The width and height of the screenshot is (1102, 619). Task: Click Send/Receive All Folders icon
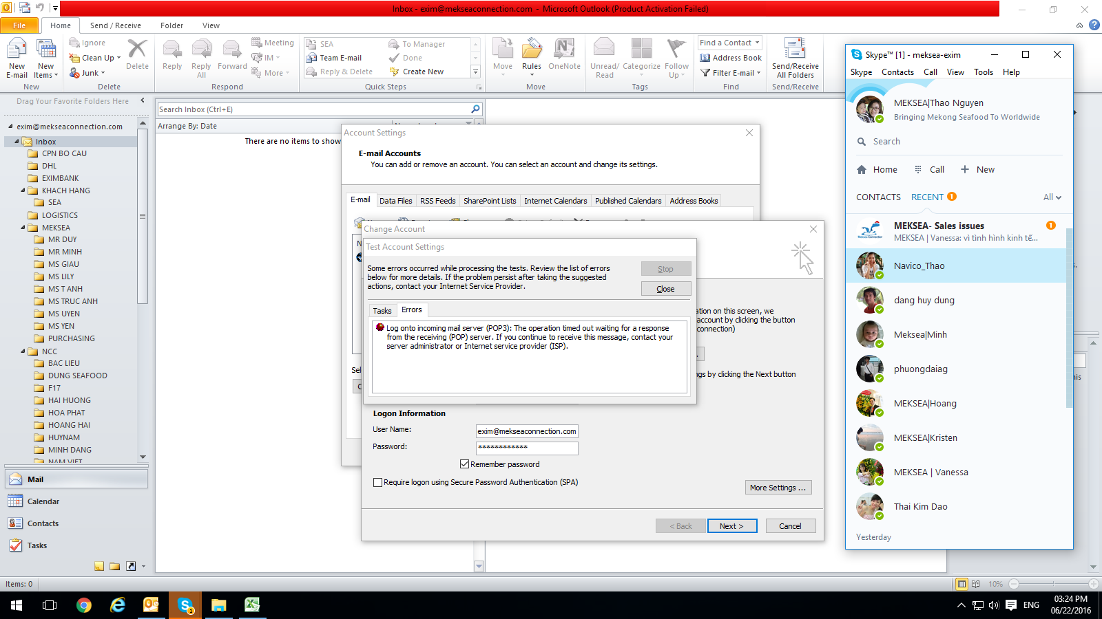[x=796, y=58]
